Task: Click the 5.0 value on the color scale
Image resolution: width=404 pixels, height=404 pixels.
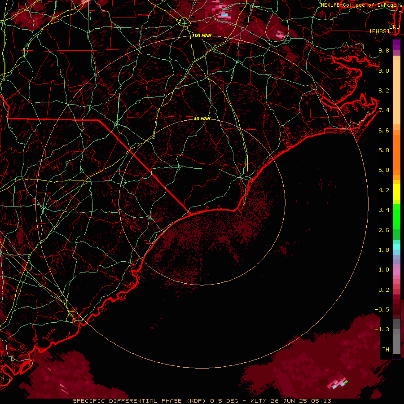Action: [384, 170]
